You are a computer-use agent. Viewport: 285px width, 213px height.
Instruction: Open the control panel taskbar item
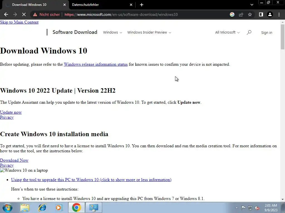pos(94,207)
